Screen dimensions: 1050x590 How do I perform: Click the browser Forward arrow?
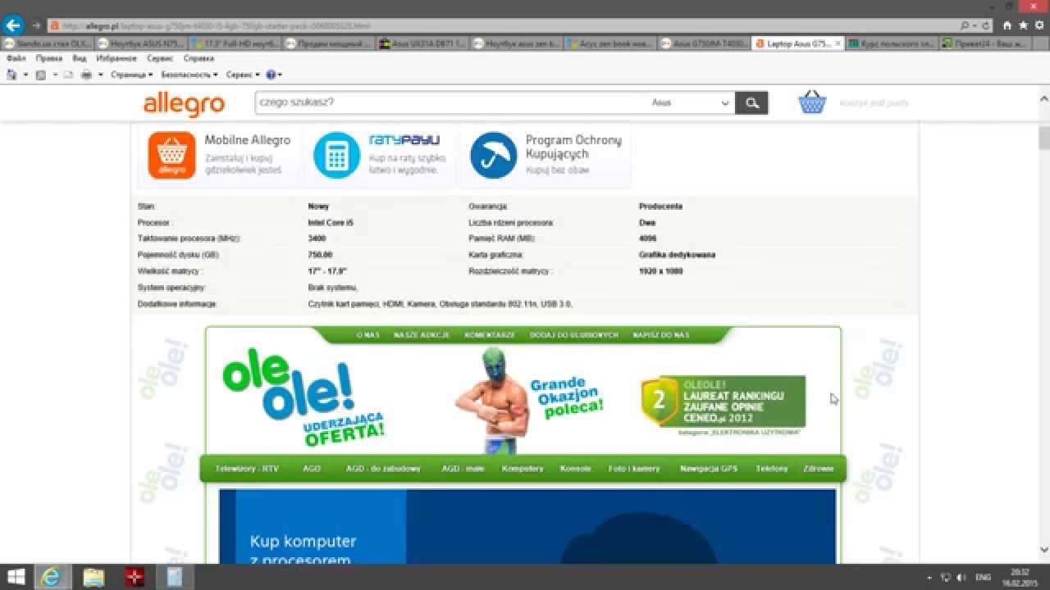[x=36, y=25]
